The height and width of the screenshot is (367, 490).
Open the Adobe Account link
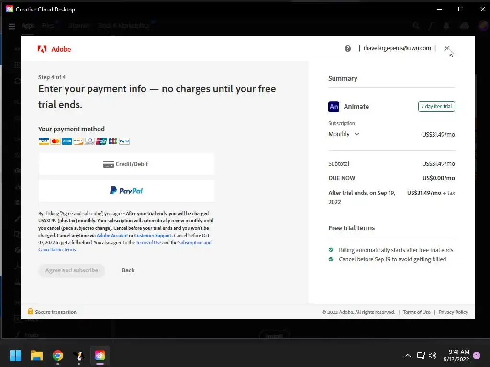click(x=112, y=235)
